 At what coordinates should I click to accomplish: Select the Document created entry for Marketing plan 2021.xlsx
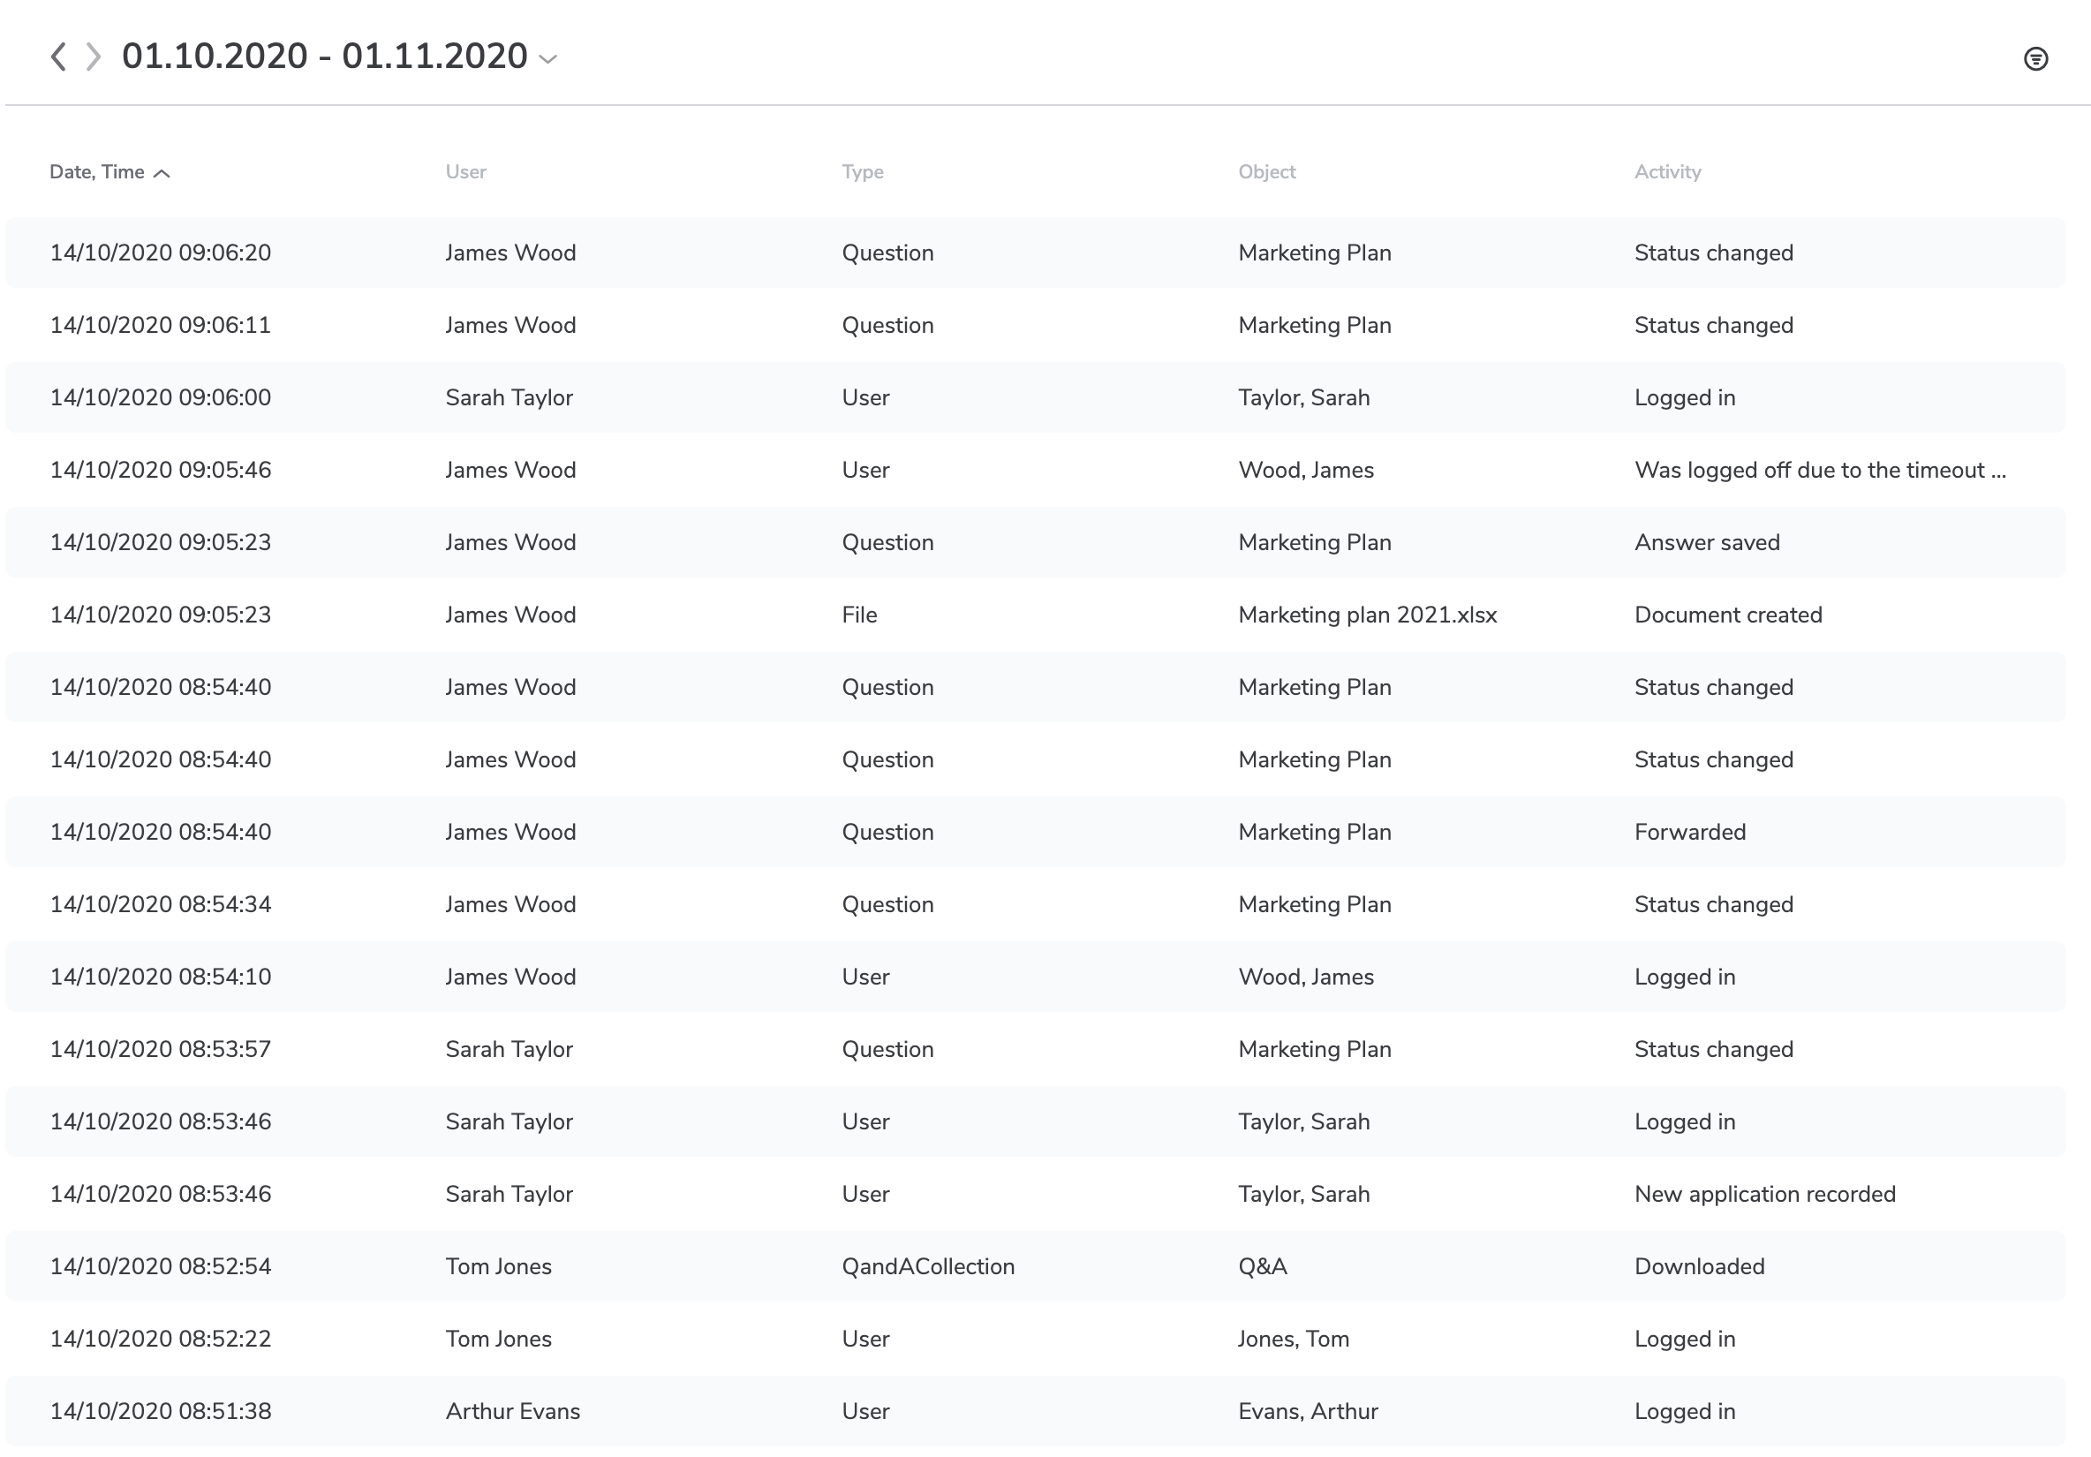1045,615
